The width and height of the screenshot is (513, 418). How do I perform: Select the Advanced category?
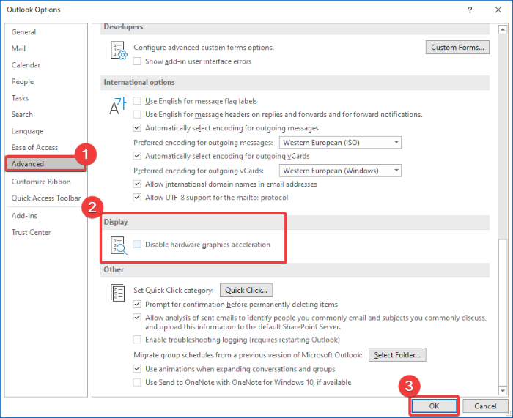pyautogui.click(x=45, y=164)
